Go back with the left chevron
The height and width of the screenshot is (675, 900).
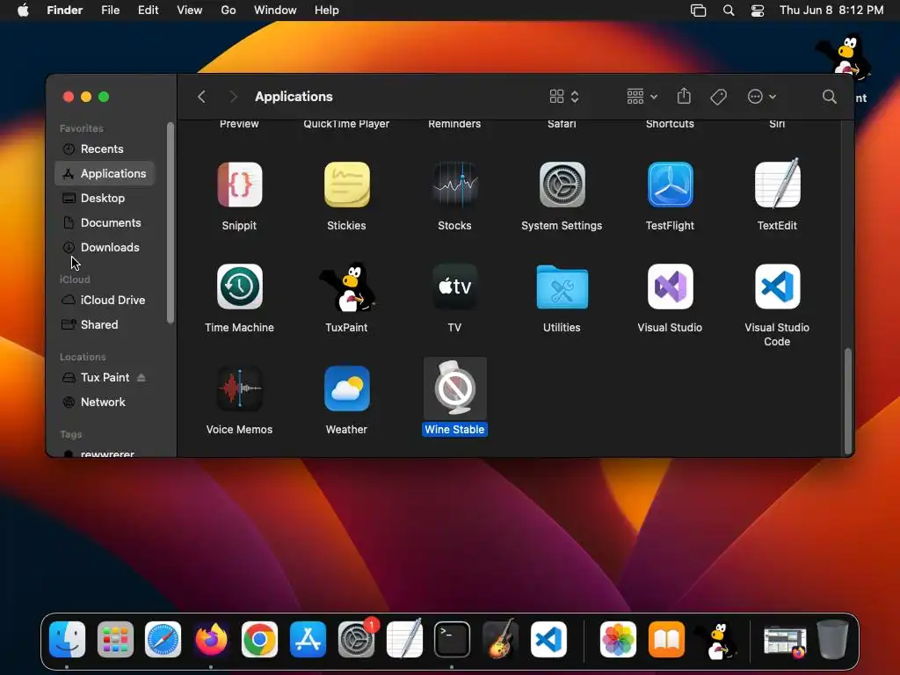click(x=201, y=97)
